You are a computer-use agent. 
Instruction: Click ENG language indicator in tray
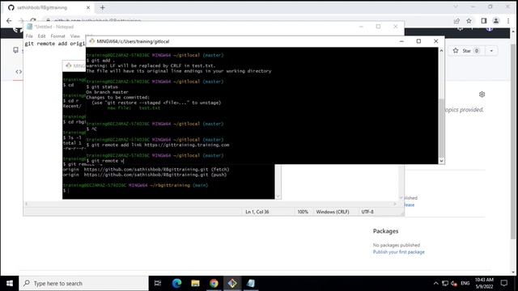[x=465, y=284]
